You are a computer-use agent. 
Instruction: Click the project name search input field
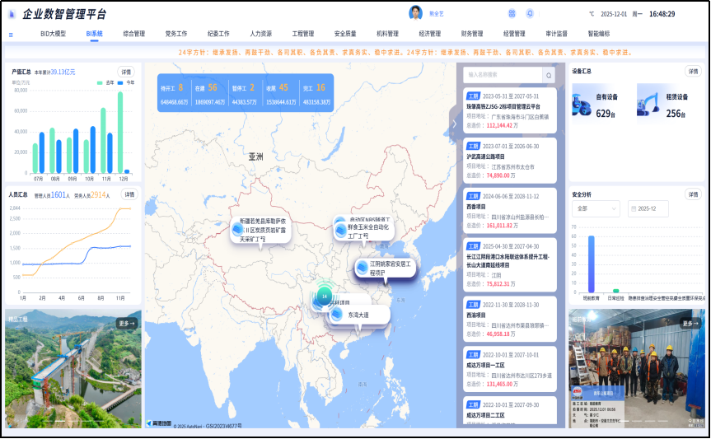pos(502,75)
